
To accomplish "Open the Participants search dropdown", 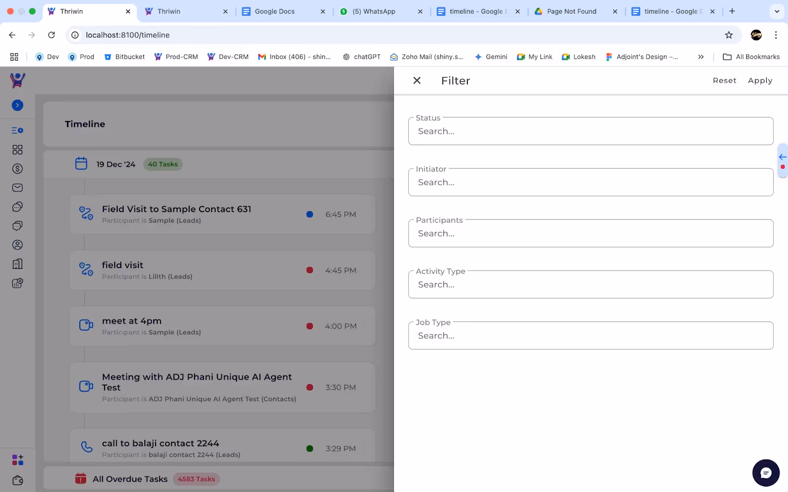I will click(x=591, y=233).
